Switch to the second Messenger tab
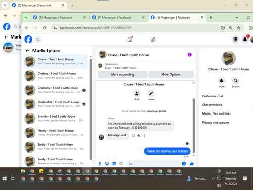The height and width of the screenshot is (190, 253). 118,17
